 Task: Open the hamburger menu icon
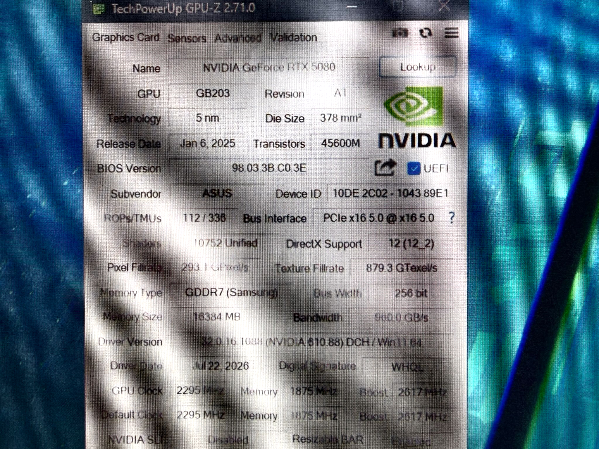[451, 33]
